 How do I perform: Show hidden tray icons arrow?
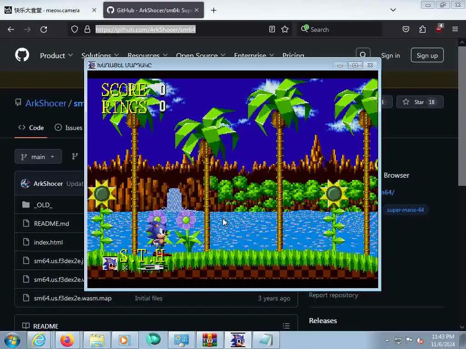(387, 340)
